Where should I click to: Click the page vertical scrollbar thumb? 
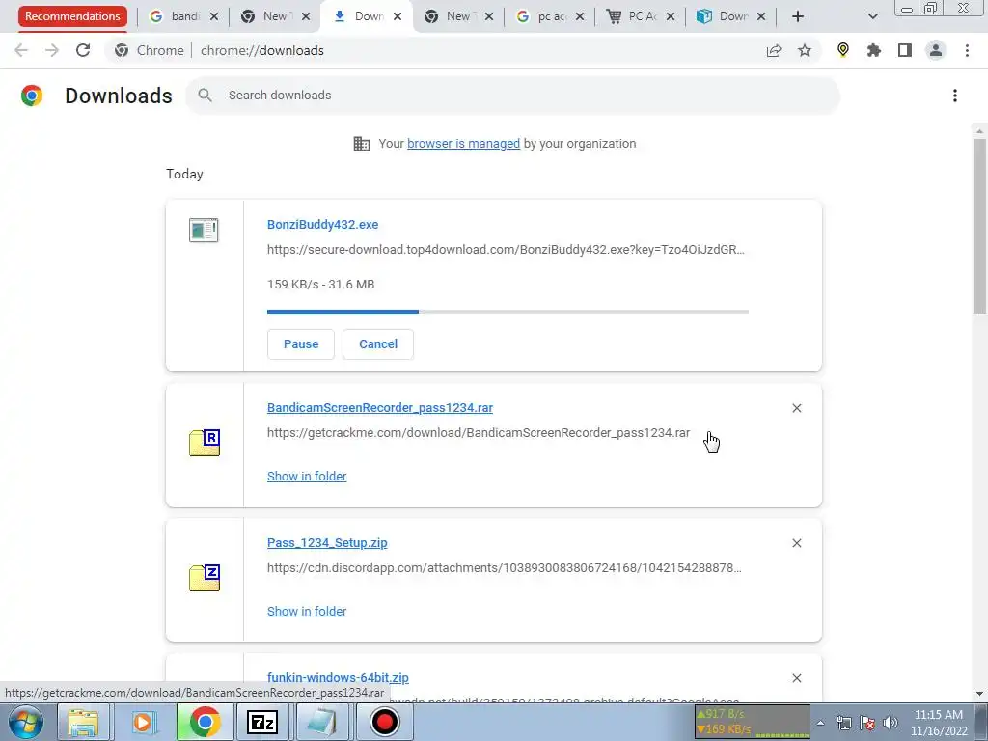pos(979,225)
